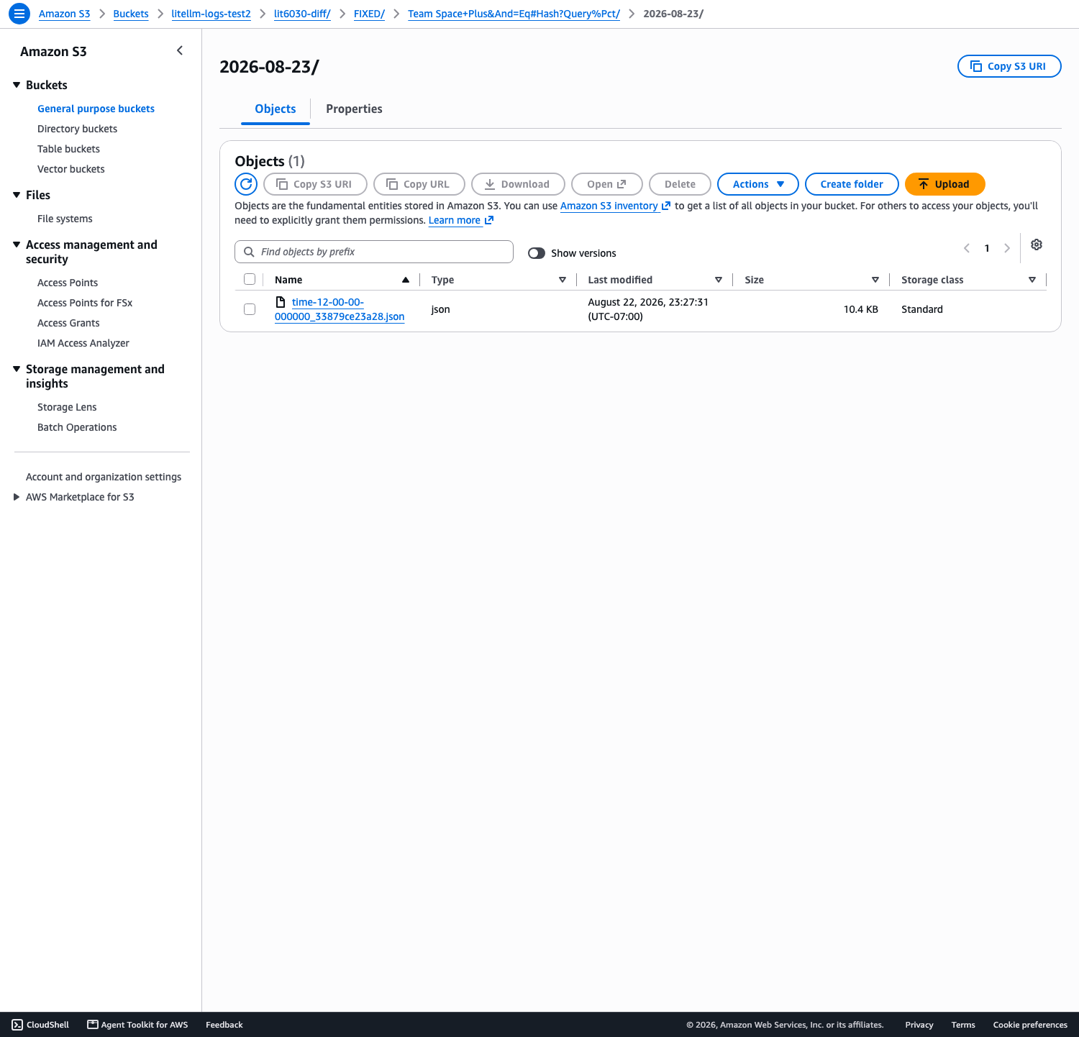Click the next page arrow in pagination
The width and height of the screenshot is (1079, 1037).
pos(1007,248)
